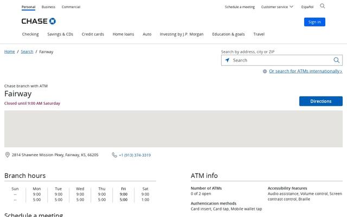Click the Authentication methods heading
This screenshot has width=347, height=217.
(x=213, y=203)
